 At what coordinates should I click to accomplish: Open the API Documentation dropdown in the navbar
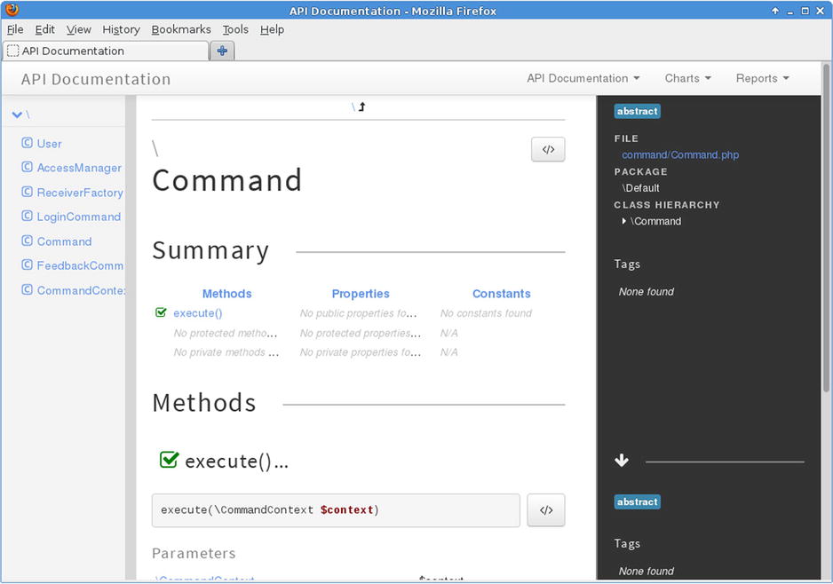click(583, 79)
